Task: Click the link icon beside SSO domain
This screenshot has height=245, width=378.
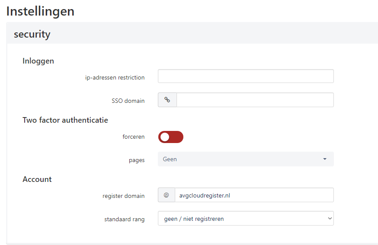Action: coord(167,100)
